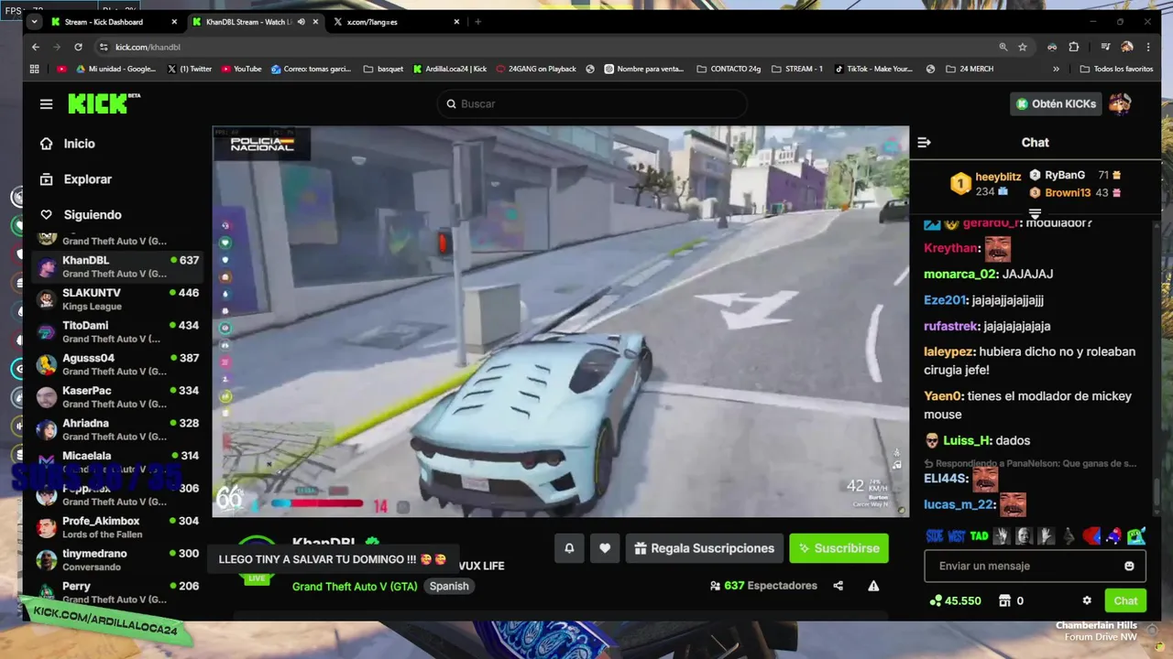Click the Enviar un mensaje chat input

[x=1036, y=566]
